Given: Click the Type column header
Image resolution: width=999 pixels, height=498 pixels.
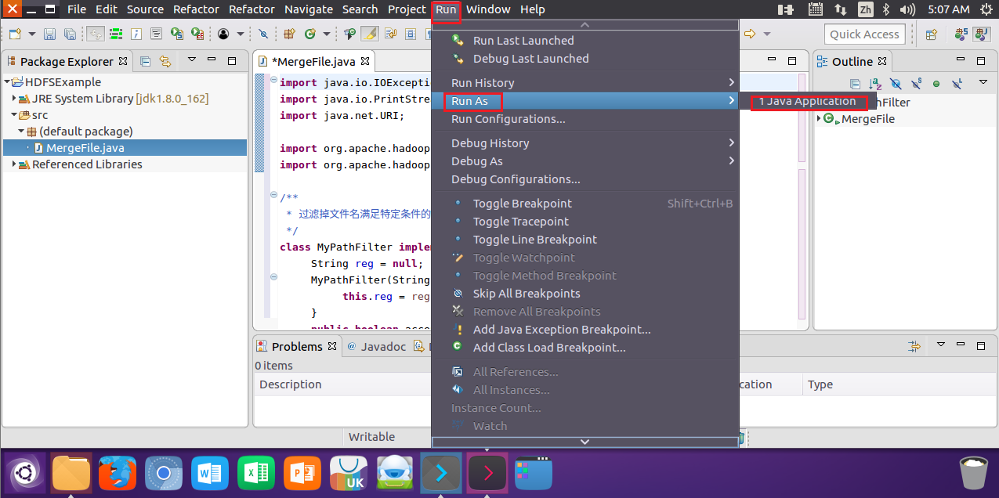Looking at the screenshot, I should click(820, 384).
